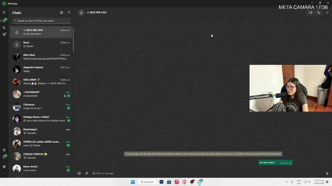Screen dimensions: 332x186
Task: Open Photoshop from the taskbar
Action: (x=161, y=182)
